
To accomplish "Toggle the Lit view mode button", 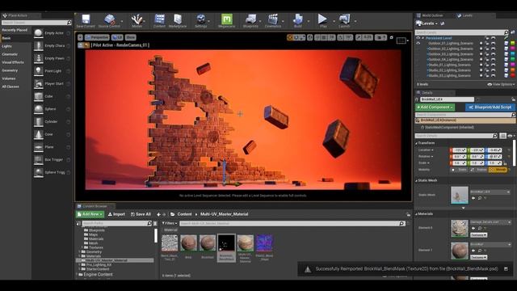I will pyautogui.click(x=117, y=37).
